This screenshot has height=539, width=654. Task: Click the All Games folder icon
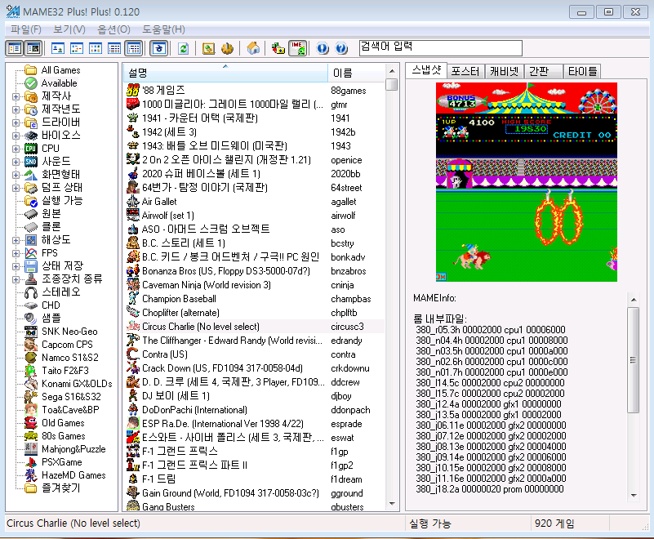click(x=30, y=69)
